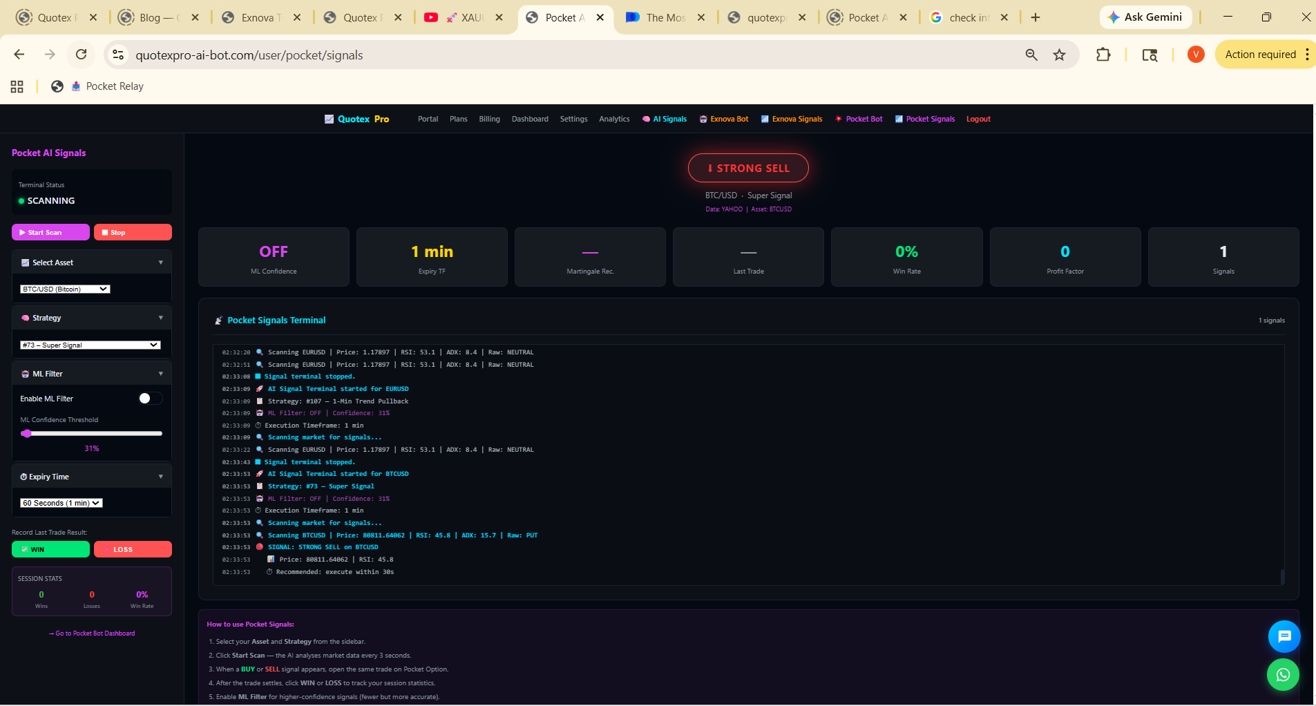The width and height of the screenshot is (1316, 706).
Task: Record a LOSS trade result
Action: (x=133, y=549)
